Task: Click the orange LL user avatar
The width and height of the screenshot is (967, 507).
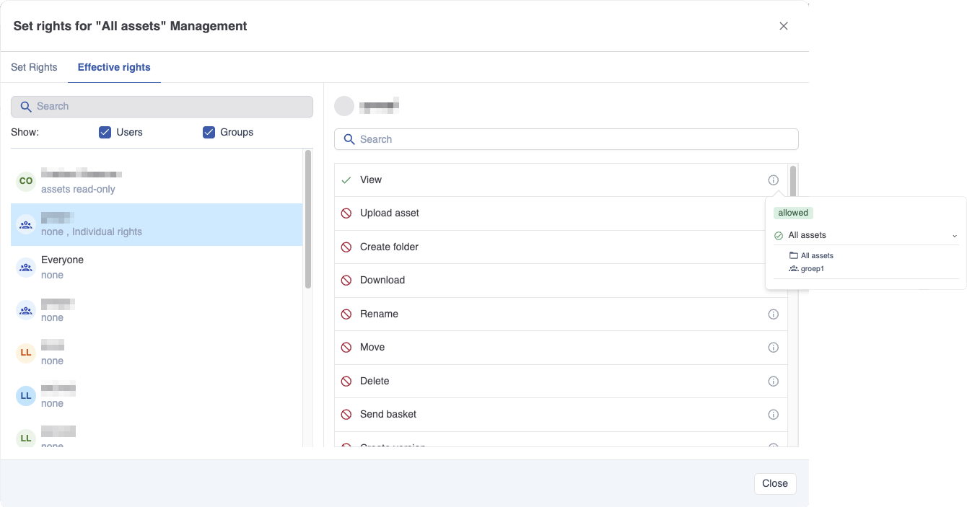Action: (26, 353)
